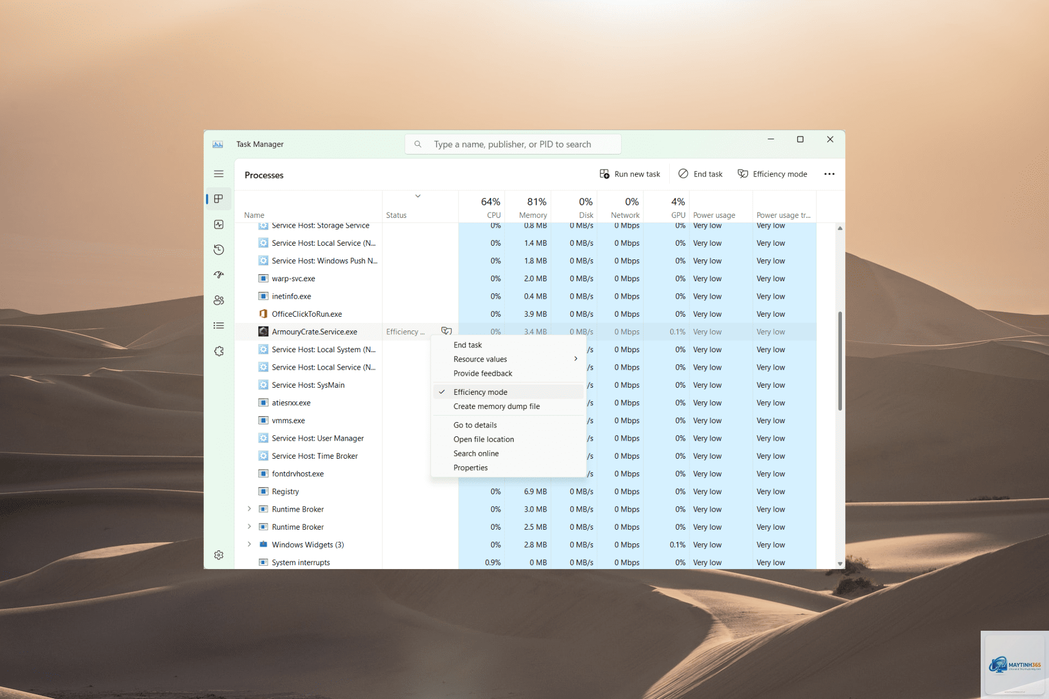The image size is (1049, 699).
Task: Open the Services sidebar page
Action: (219, 351)
